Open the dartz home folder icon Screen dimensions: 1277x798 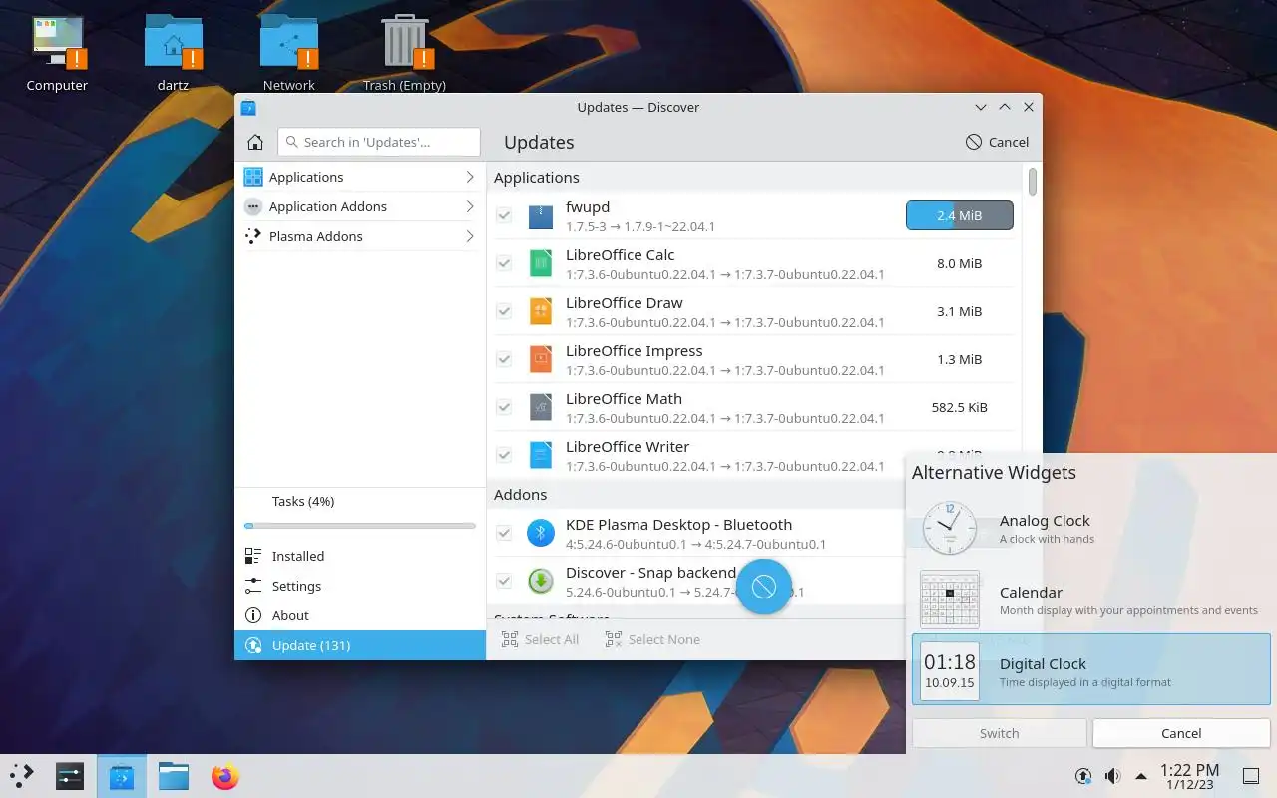point(173,43)
